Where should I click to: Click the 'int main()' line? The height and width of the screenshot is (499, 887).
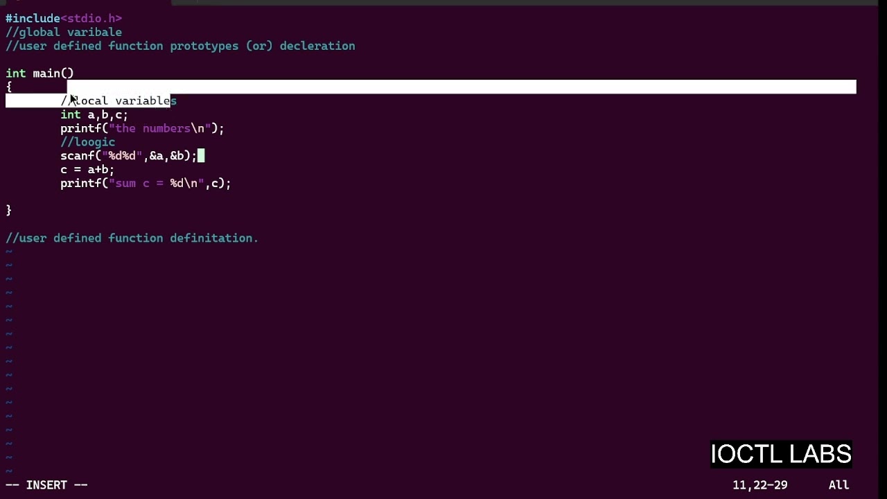click(39, 73)
